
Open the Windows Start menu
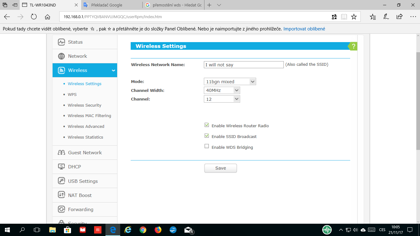[x=7, y=230]
